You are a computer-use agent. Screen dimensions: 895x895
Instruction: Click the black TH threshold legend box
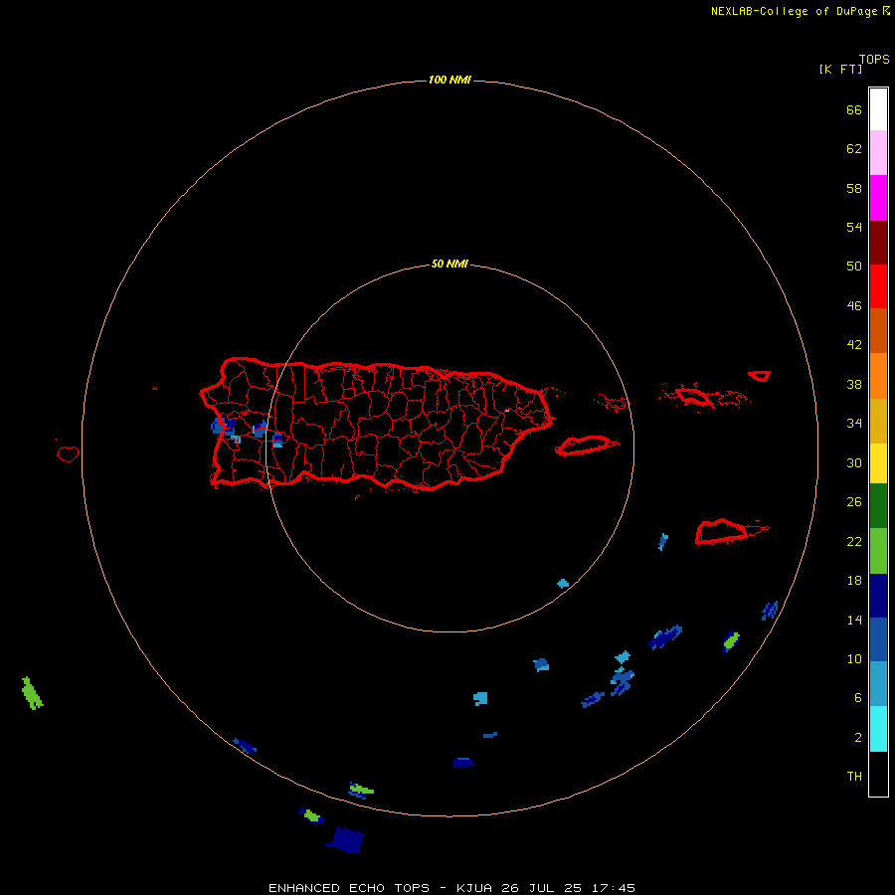878,774
